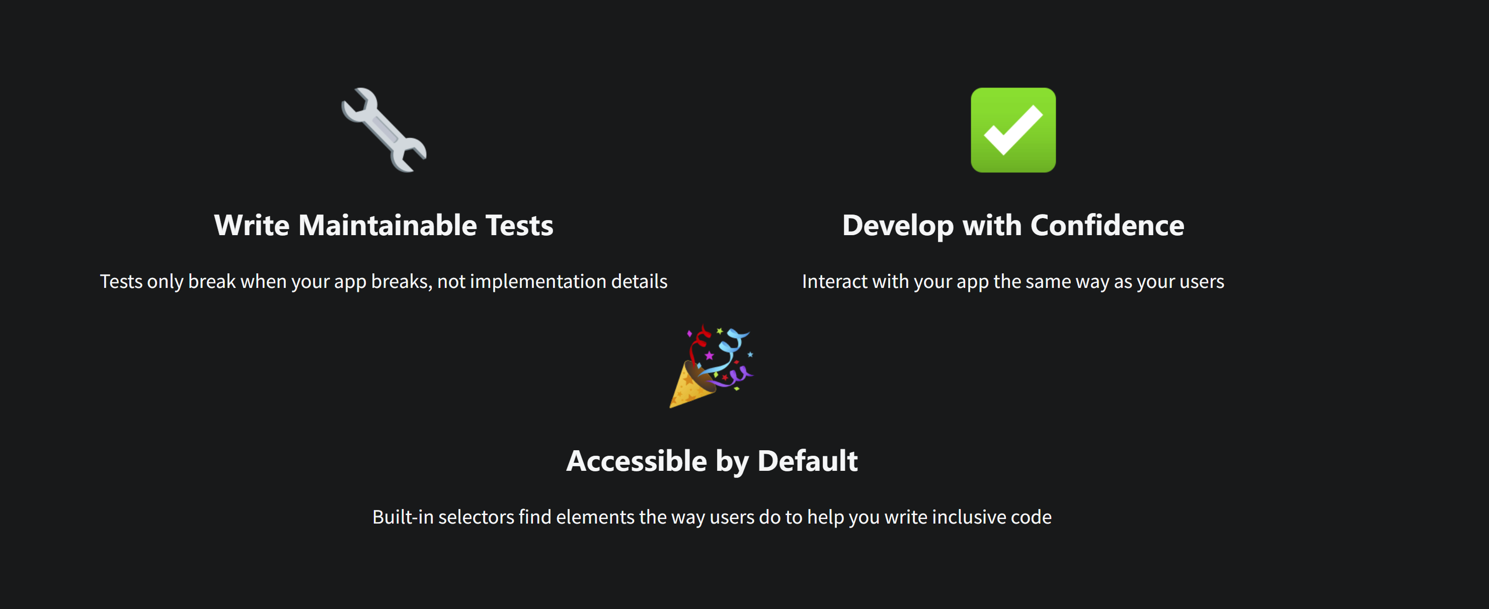
Task: Click the 'Interact with your app' description
Action: (1012, 282)
